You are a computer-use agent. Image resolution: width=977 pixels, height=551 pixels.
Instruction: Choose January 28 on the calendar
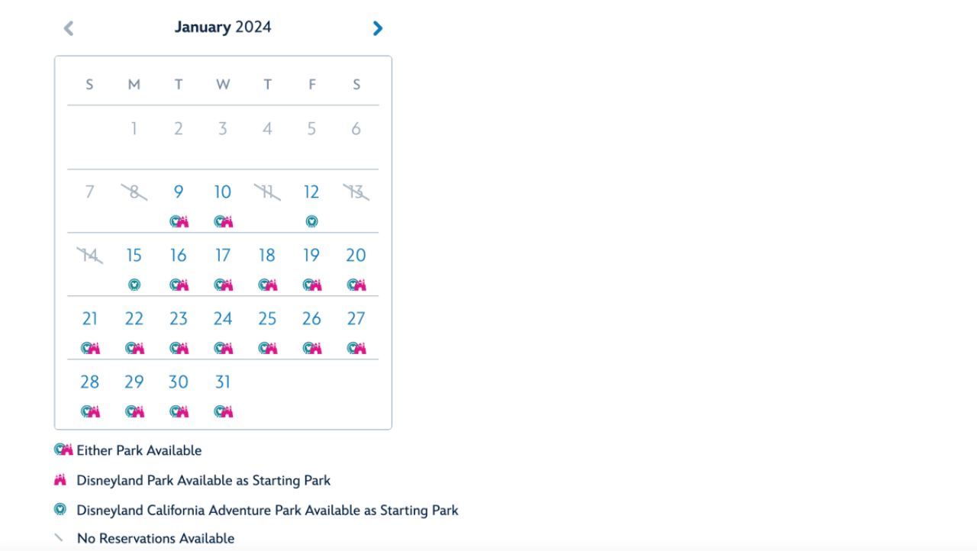(90, 382)
